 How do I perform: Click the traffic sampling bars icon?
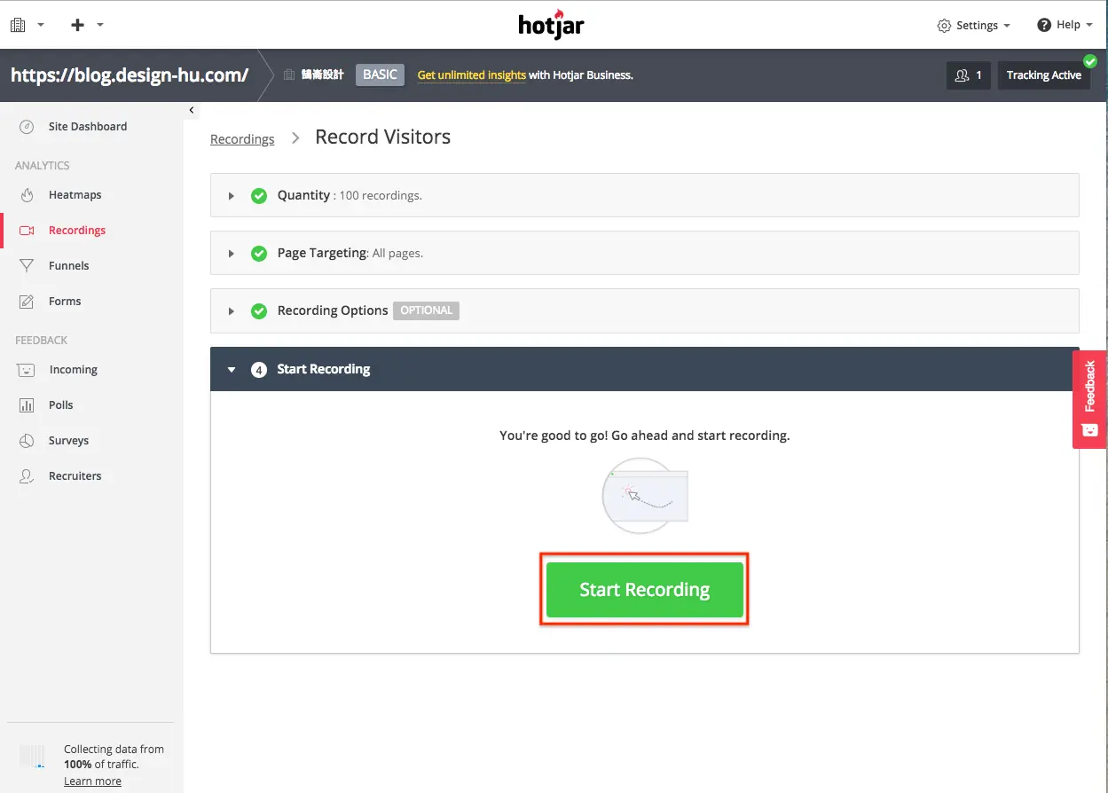(x=32, y=756)
